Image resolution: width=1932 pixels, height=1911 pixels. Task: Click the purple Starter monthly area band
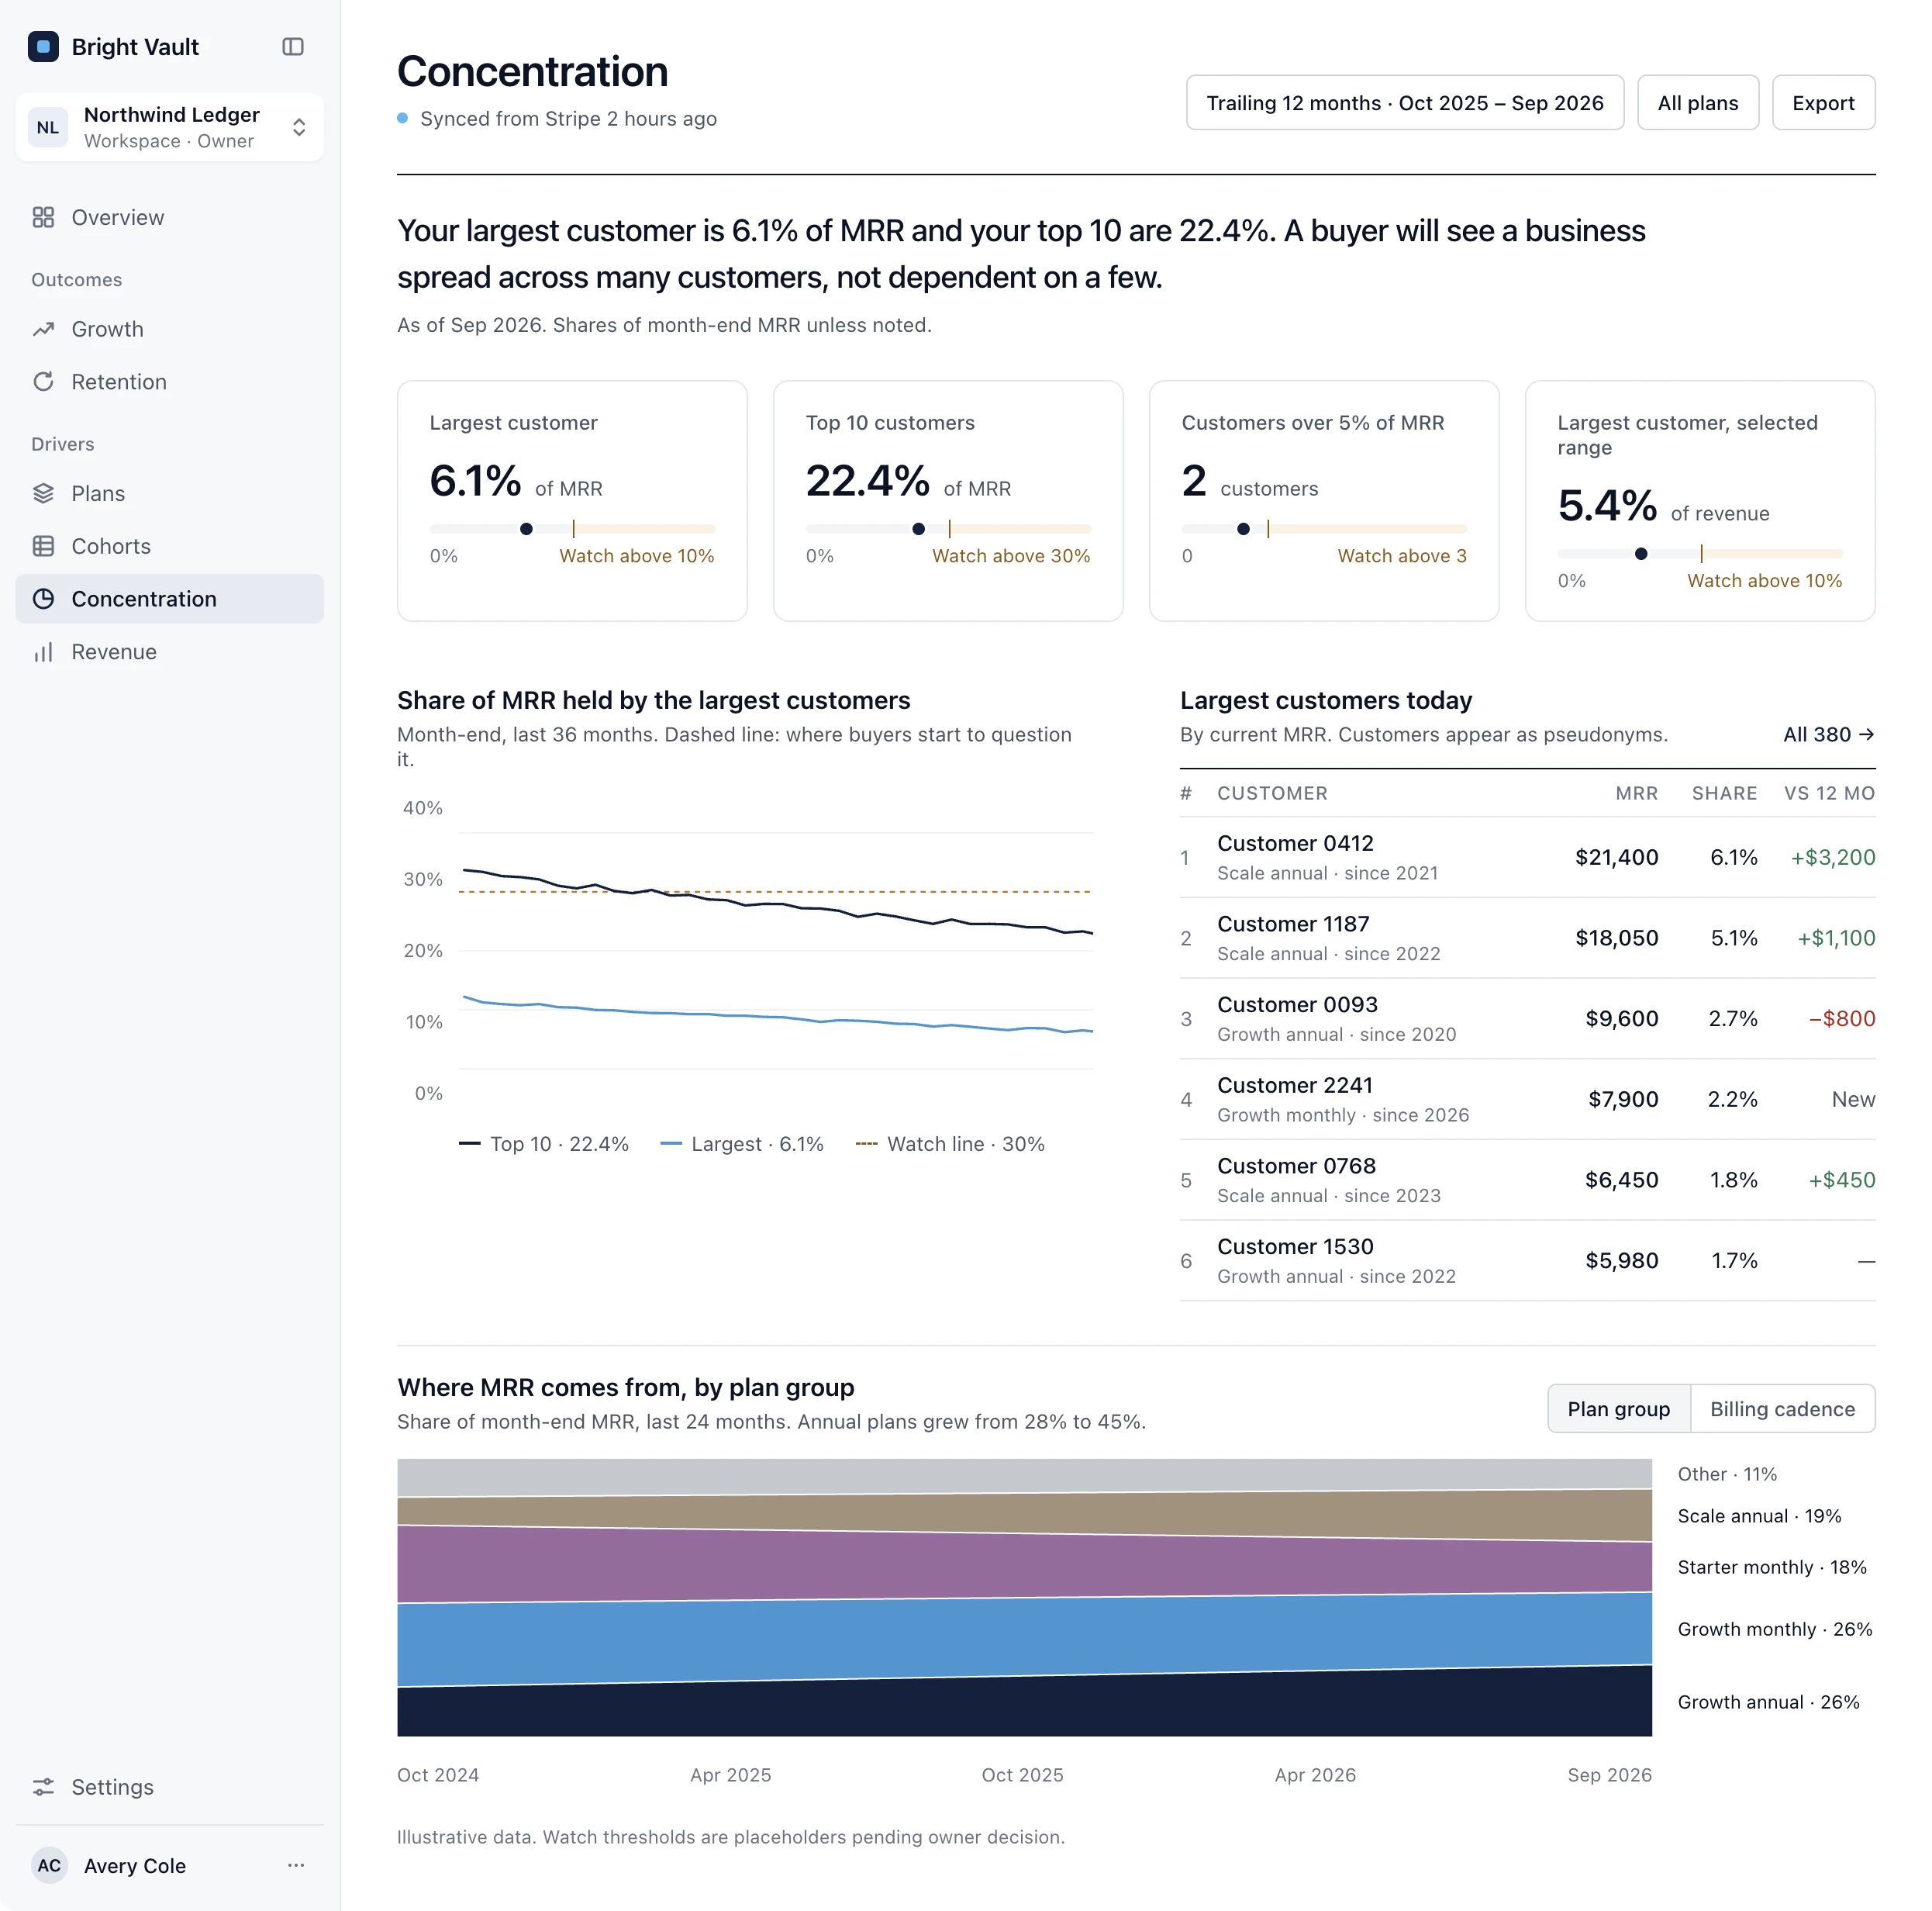[1024, 1566]
